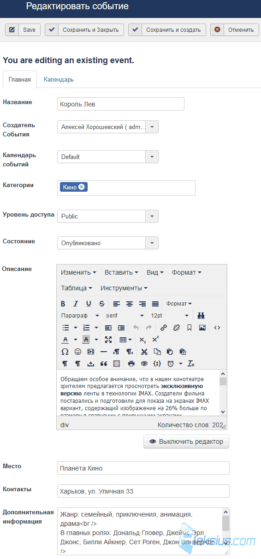Insert a special character (omega)
Viewport: 261px width, 559px height.
pyautogui.click(x=65, y=352)
